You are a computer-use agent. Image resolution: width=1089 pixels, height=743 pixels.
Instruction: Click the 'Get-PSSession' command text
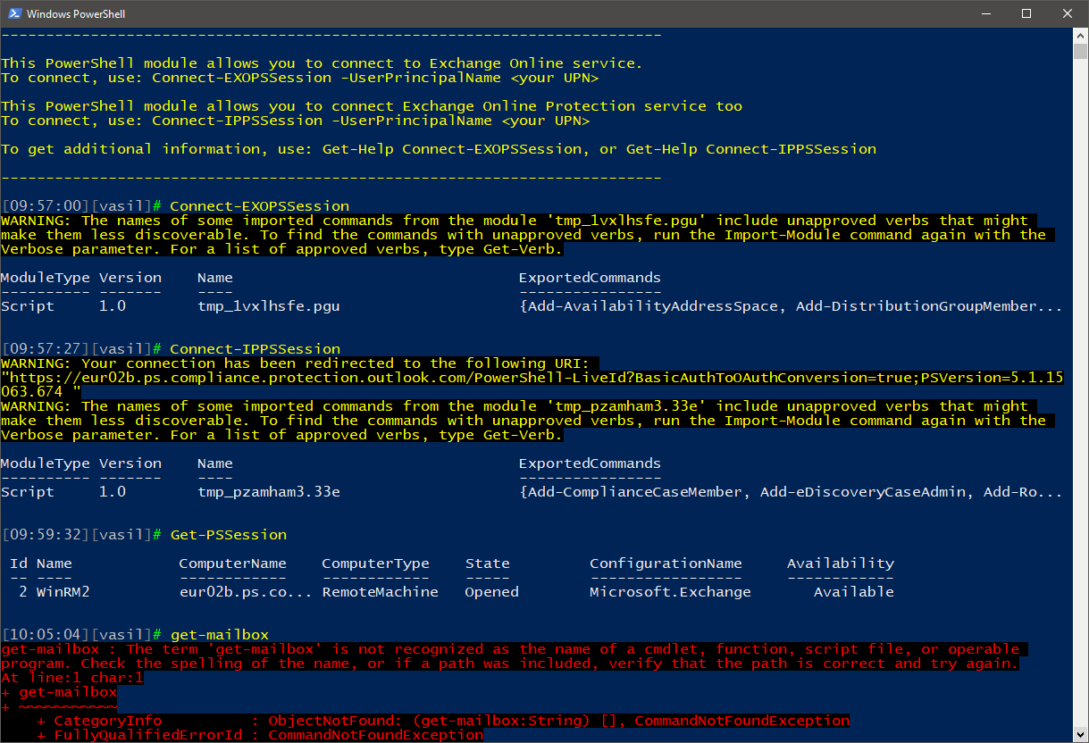[x=228, y=535]
